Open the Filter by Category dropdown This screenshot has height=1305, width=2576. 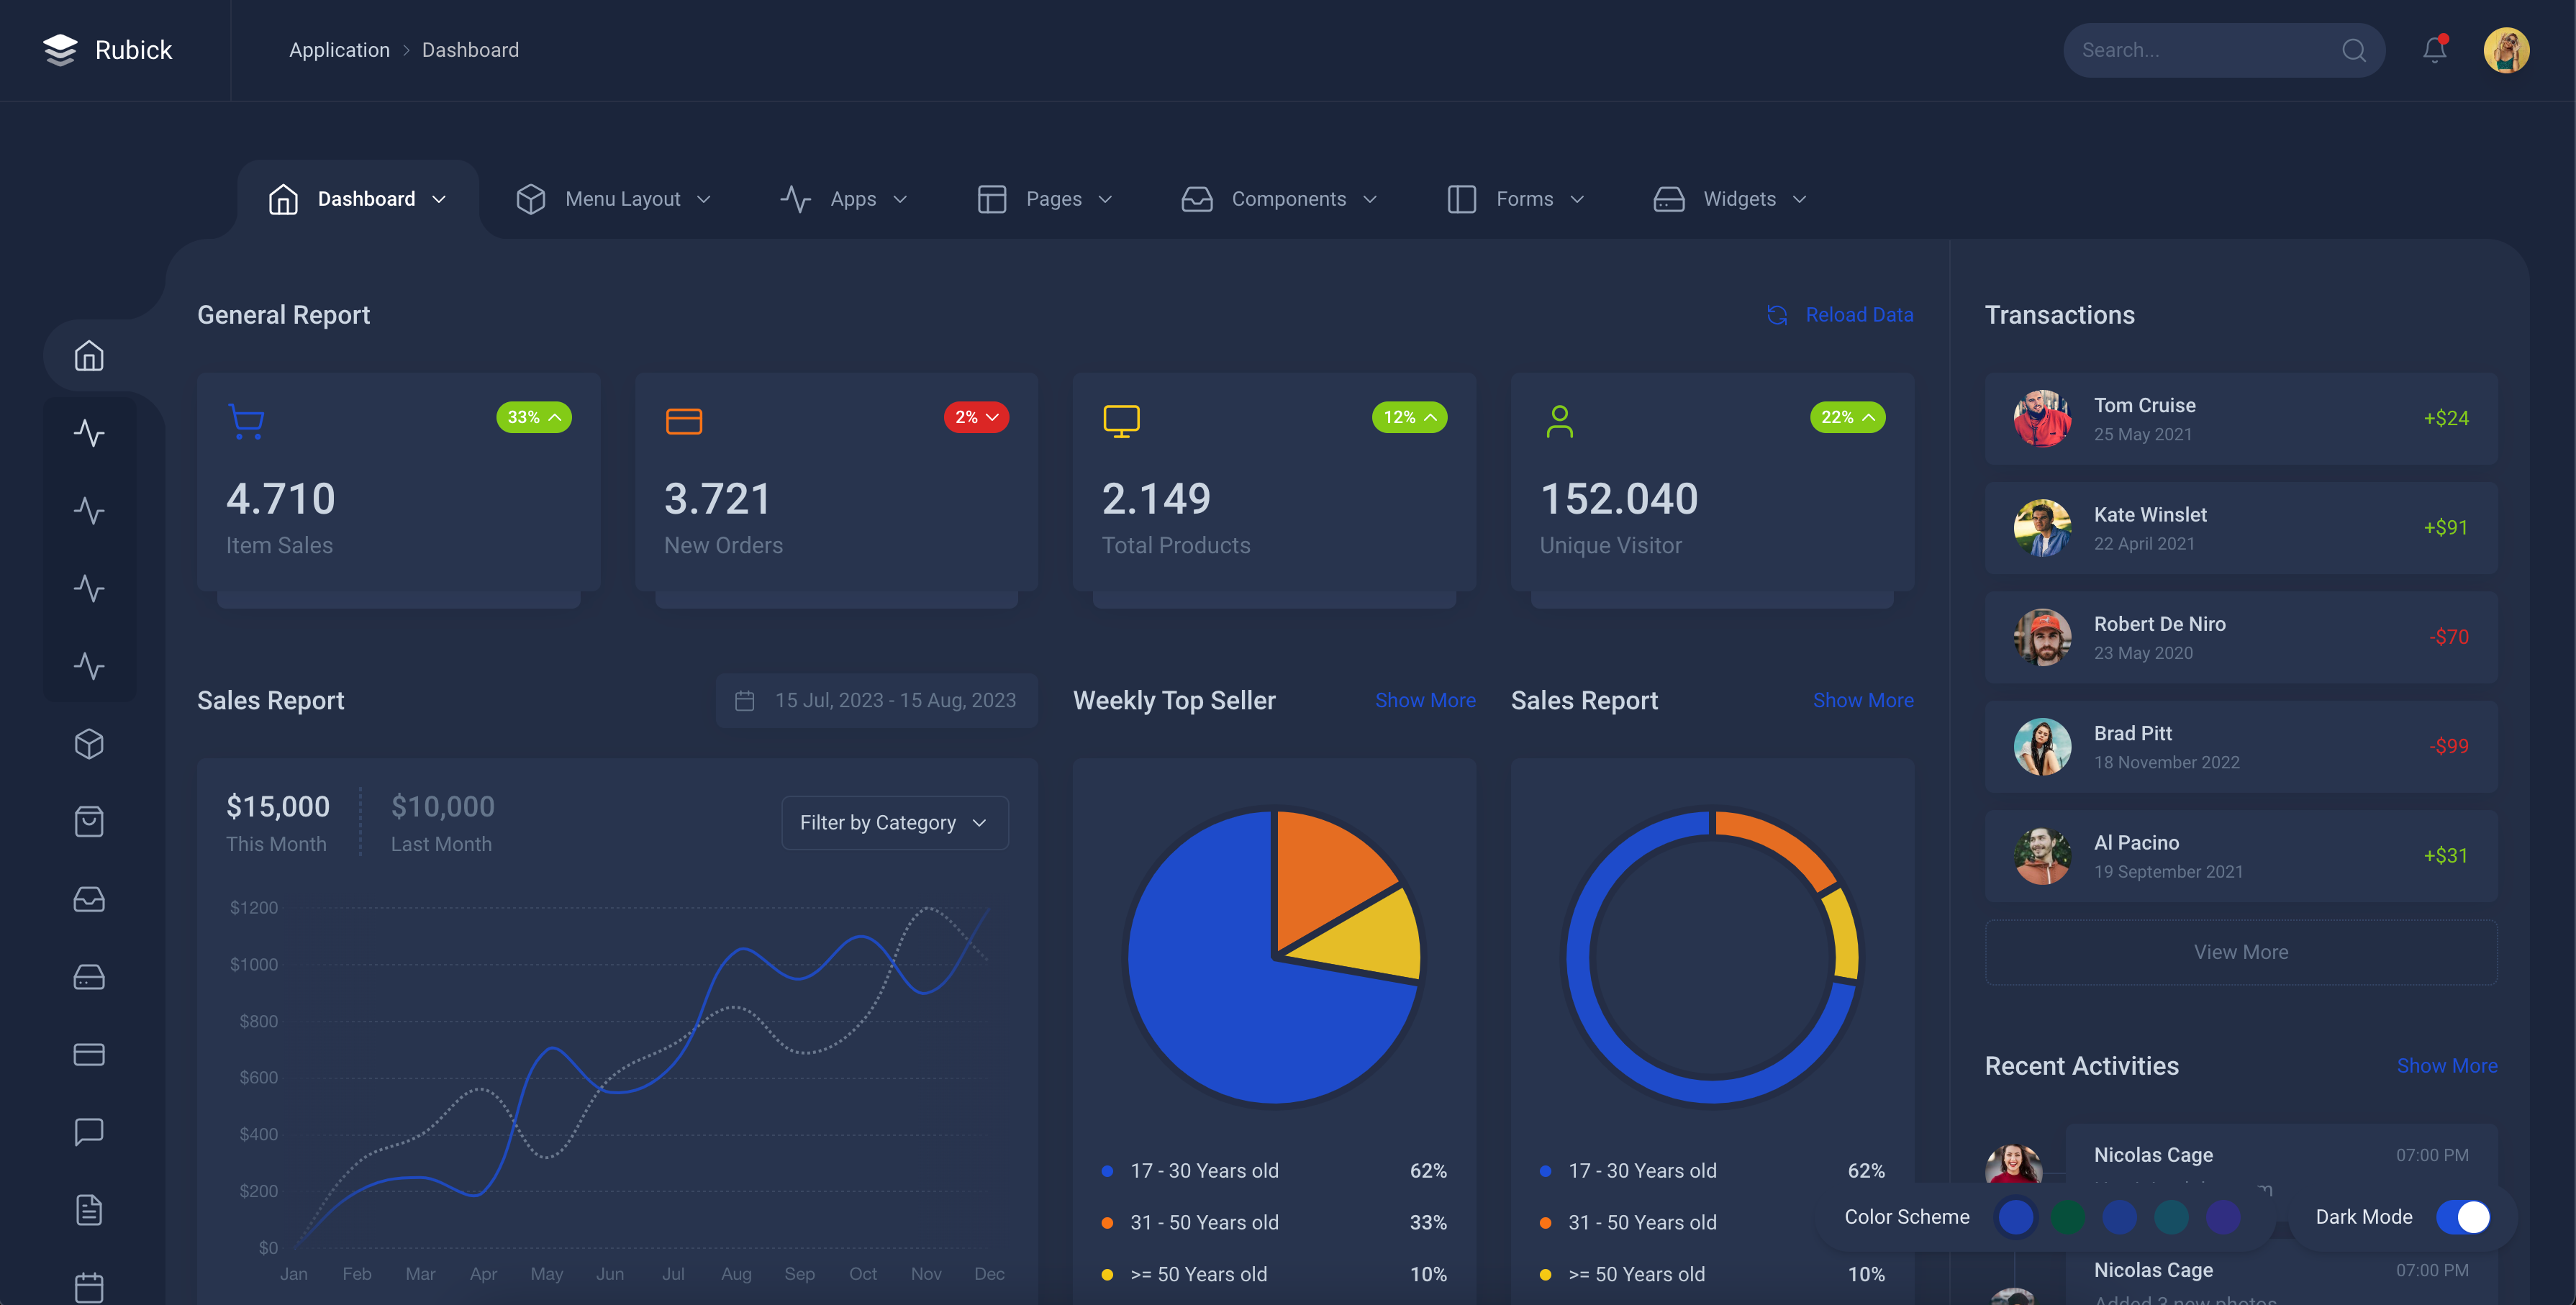pos(895,823)
